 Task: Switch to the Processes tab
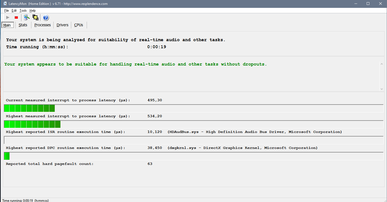pos(43,25)
